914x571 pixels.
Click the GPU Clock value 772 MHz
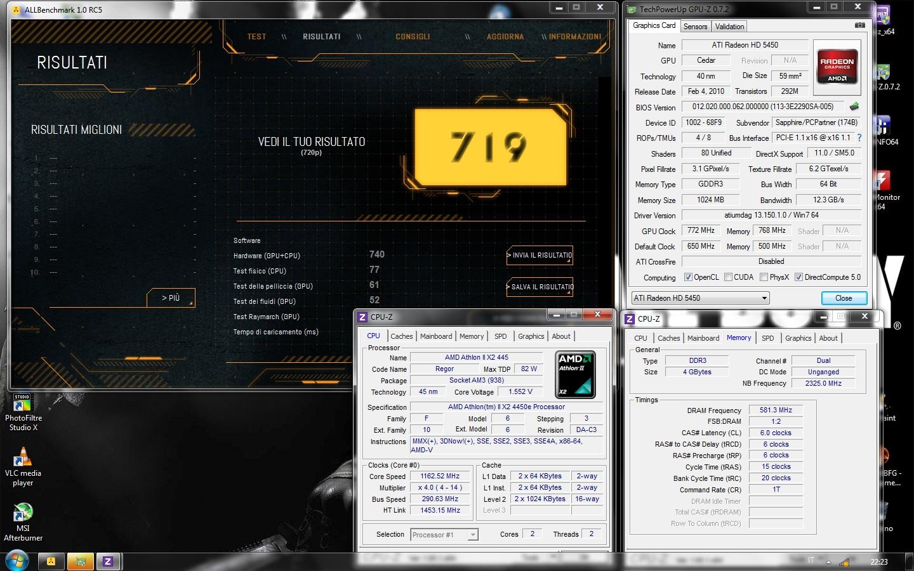701,231
